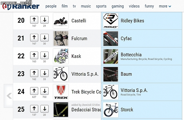Downvote Castelli at rank 20
Viewport: 184px width, 120px height.
44,20
